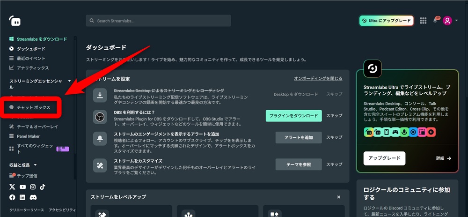Image resolution: width=468 pixels, height=217 pixels.
Task: Click the Streamlabs Ultra logo icon
Action: 373,69
